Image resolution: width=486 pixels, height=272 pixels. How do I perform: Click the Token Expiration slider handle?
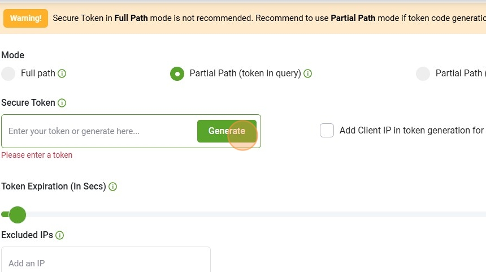point(18,215)
